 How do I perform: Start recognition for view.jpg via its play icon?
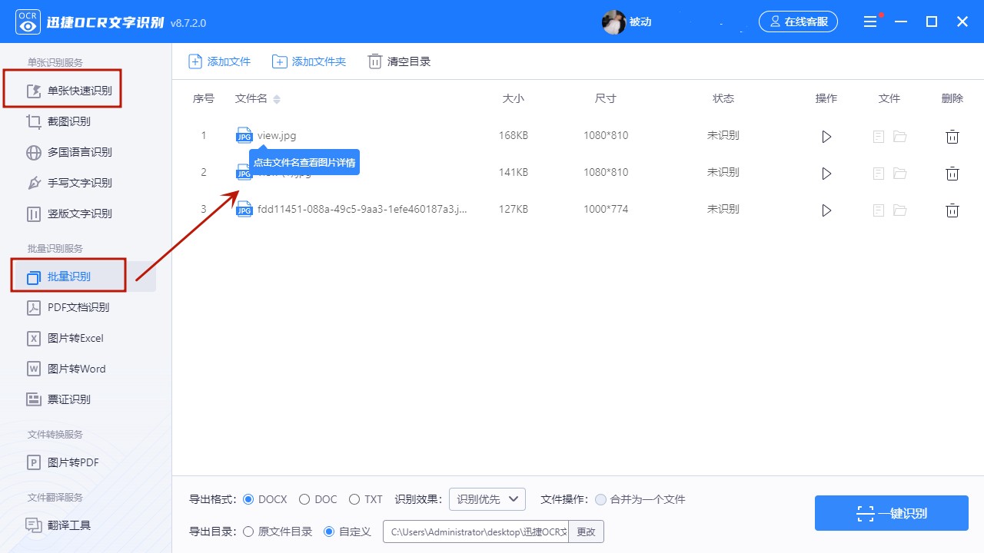pyautogui.click(x=826, y=136)
